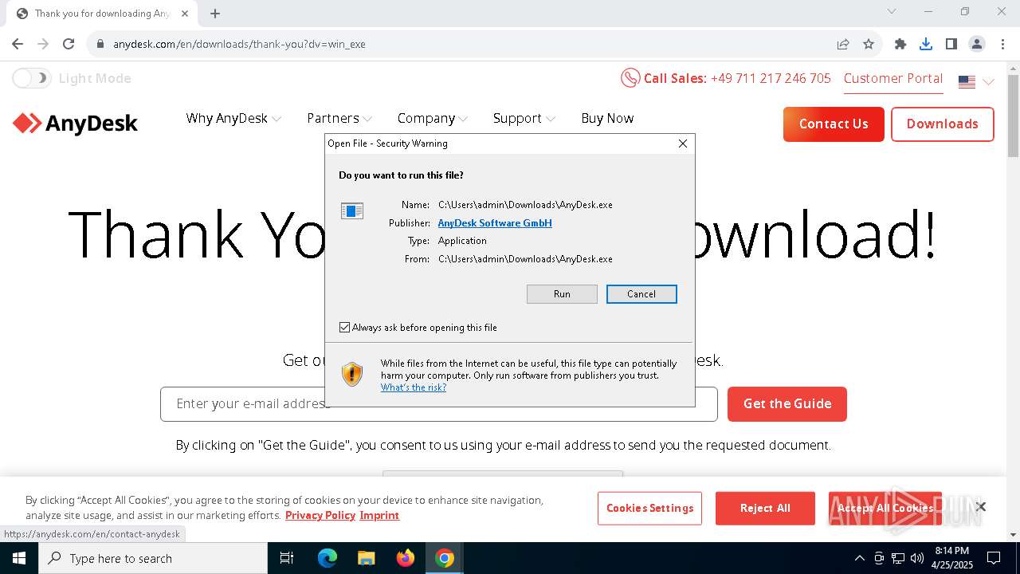Open Cookies Settings
Viewport: 1020px width, 574px height.
649,509
